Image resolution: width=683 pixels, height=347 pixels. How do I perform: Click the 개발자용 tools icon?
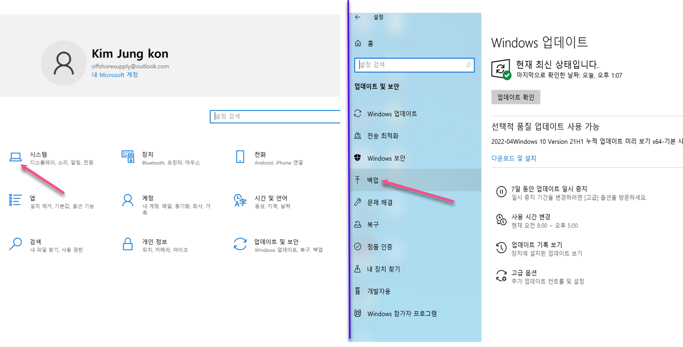pyautogui.click(x=358, y=291)
